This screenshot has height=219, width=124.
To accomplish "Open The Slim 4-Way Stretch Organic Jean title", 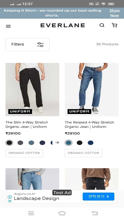I will tap(27, 125).
